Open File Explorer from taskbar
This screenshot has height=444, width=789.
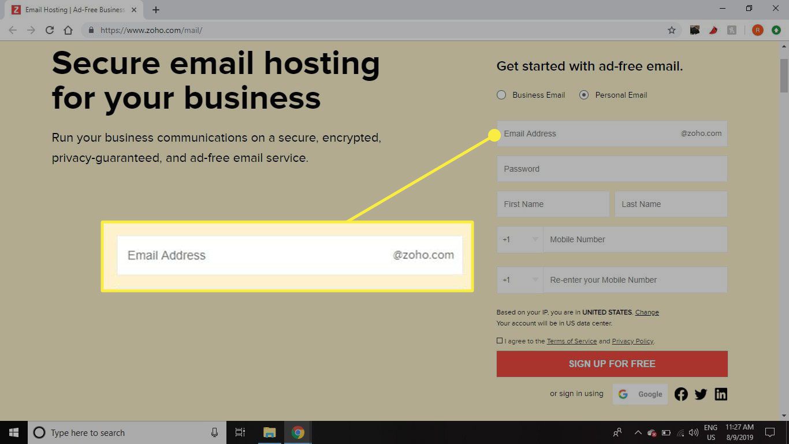click(269, 432)
